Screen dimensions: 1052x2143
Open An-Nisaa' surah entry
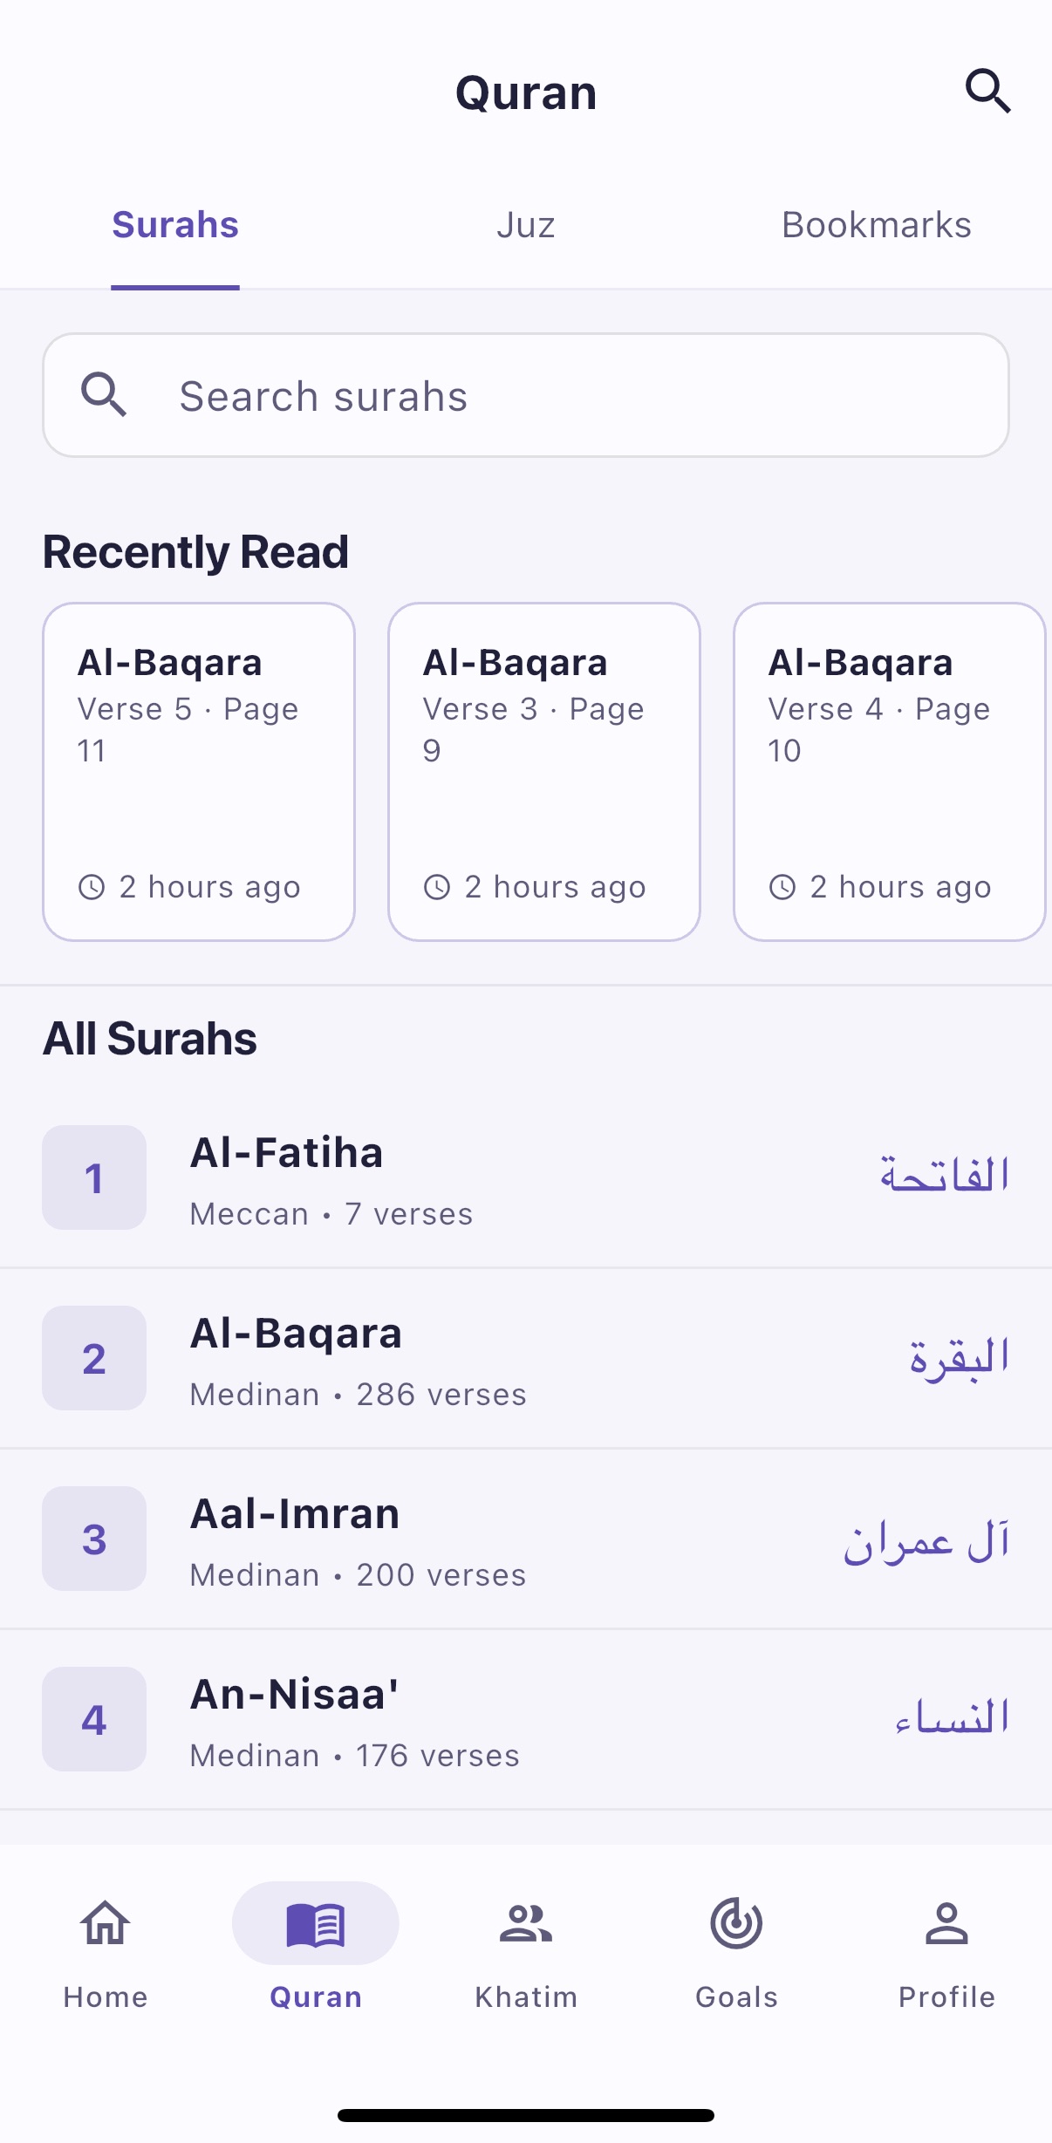[526, 1719]
